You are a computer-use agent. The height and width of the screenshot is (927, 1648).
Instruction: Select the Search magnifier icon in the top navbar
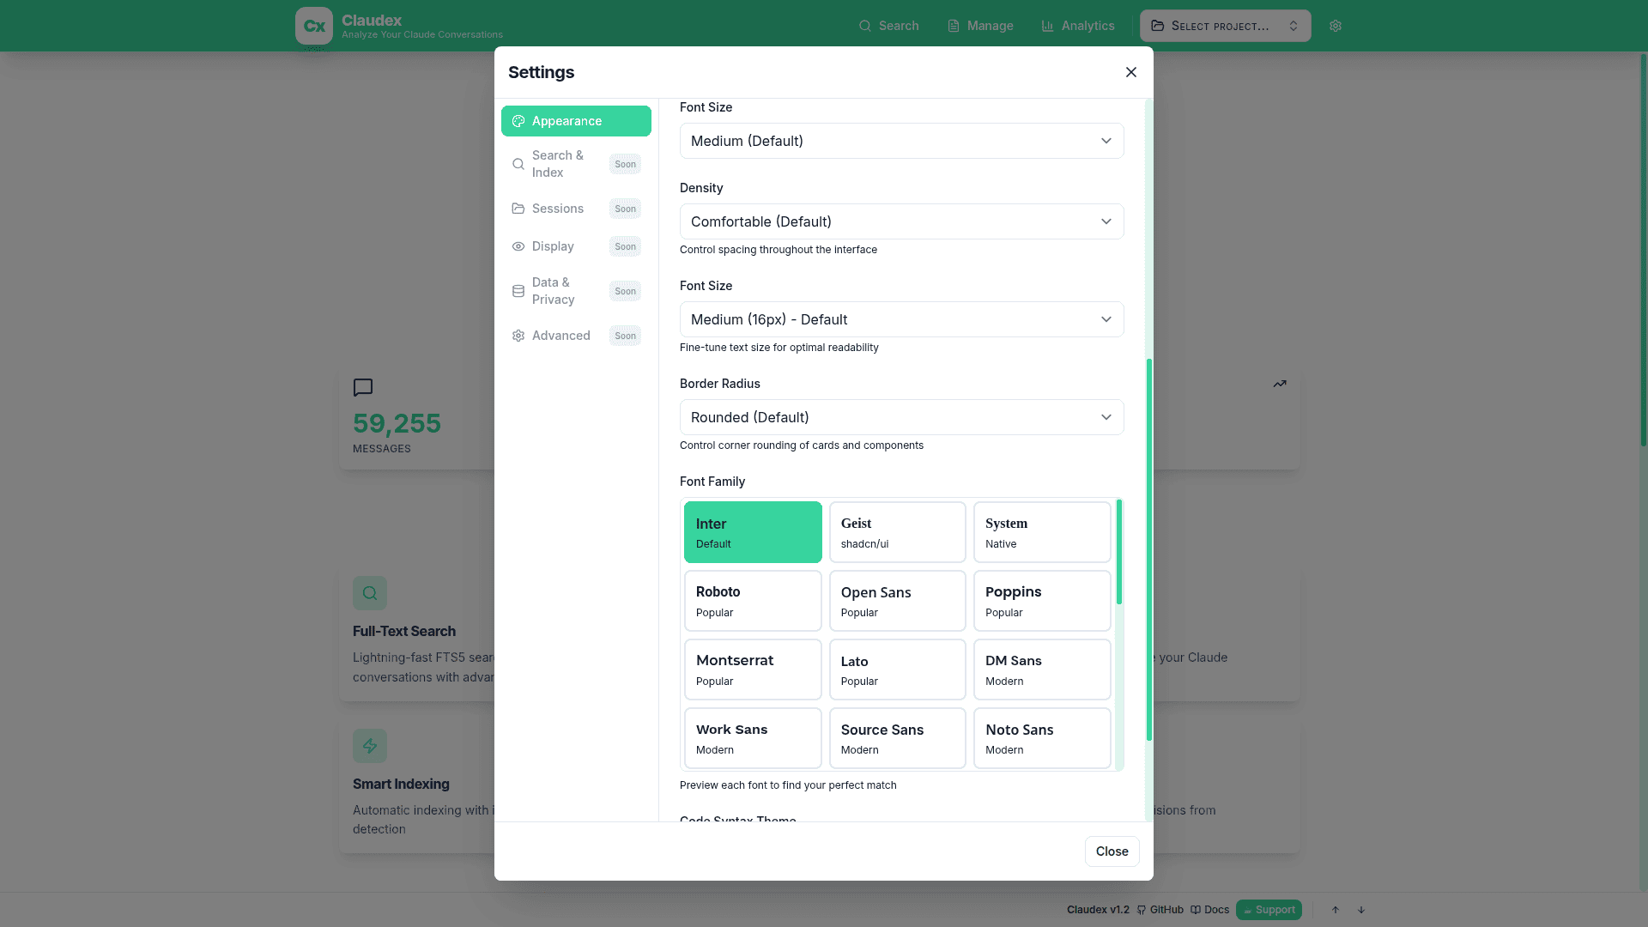(864, 26)
